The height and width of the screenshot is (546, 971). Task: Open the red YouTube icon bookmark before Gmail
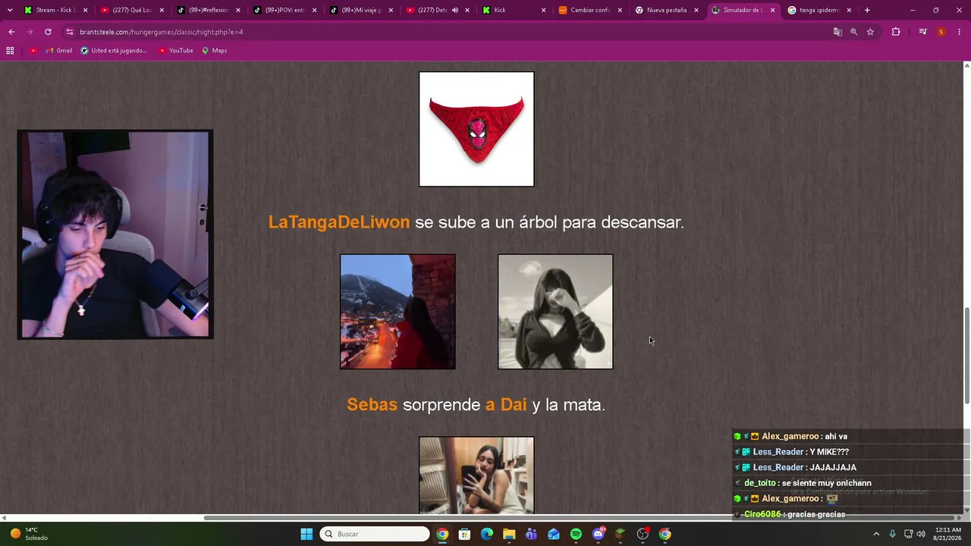(x=33, y=51)
